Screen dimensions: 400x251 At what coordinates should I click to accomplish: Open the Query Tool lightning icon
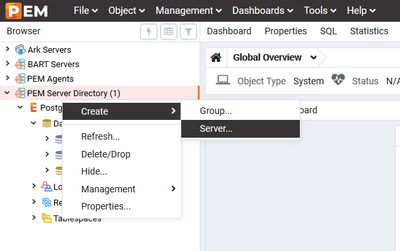(x=149, y=32)
